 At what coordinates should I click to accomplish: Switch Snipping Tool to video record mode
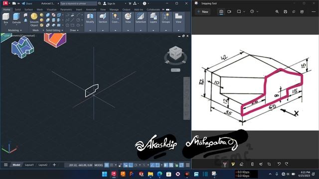pos(229,11)
